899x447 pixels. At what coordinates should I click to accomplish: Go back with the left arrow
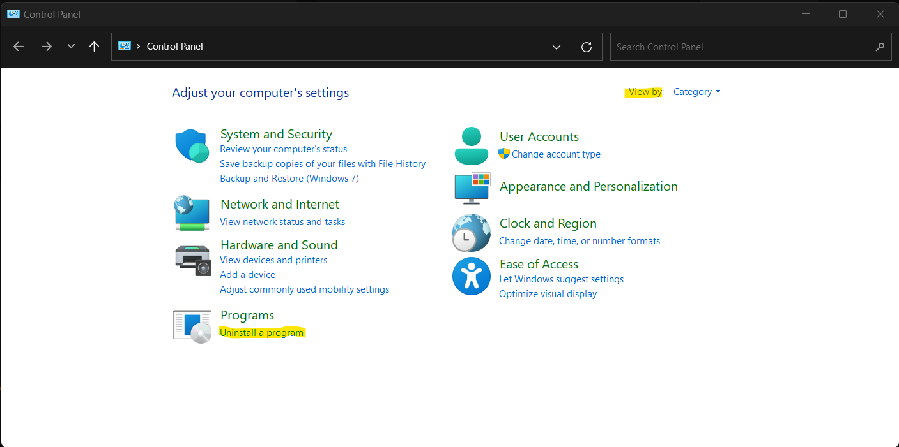click(x=19, y=47)
